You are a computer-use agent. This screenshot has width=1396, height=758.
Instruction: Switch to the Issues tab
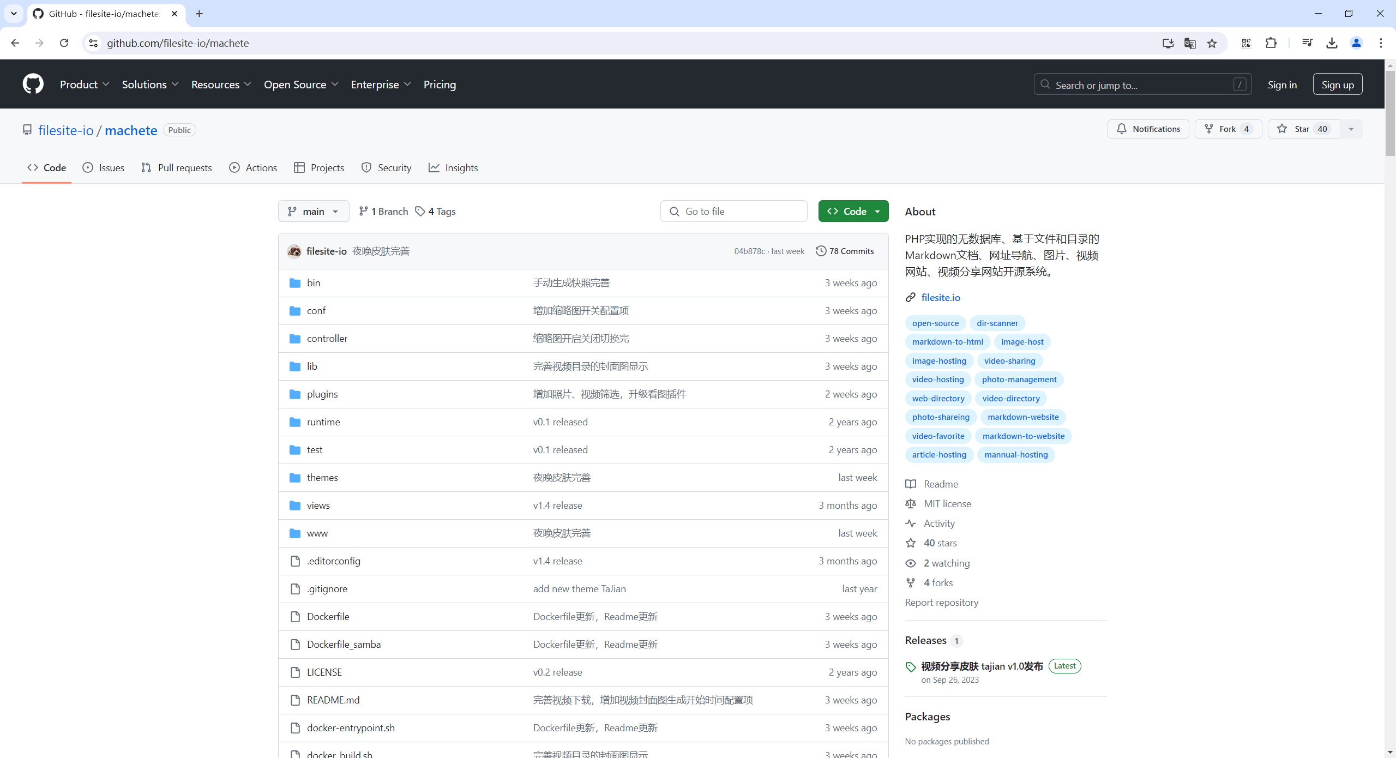(103, 168)
